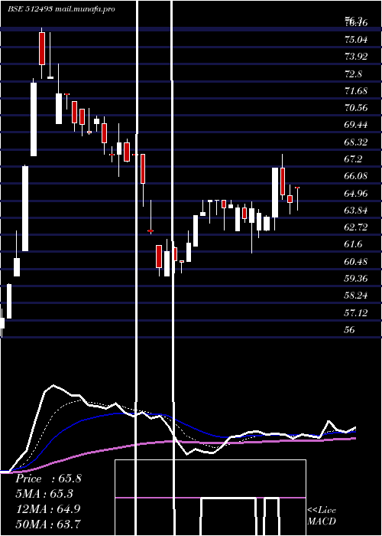Click the 72.8 price axis label
382x536 pixels.
coord(353,74)
